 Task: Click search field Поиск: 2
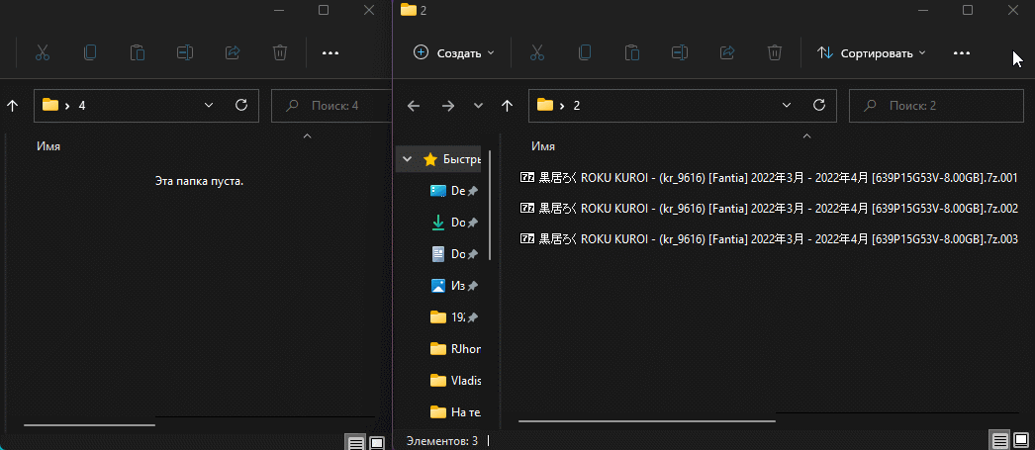tap(936, 106)
